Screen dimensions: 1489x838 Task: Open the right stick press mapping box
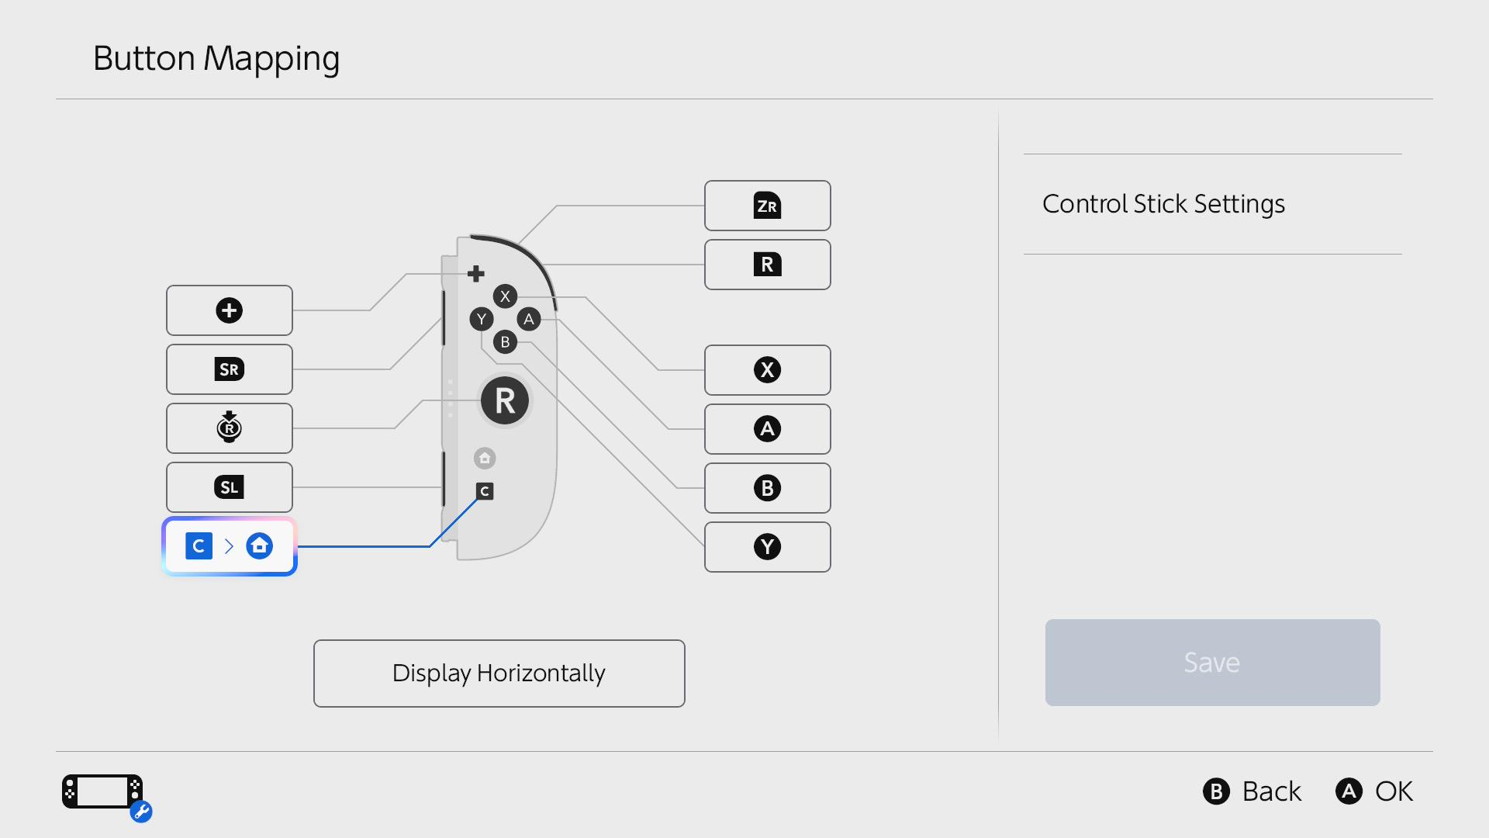[229, 428]
